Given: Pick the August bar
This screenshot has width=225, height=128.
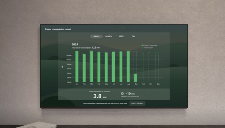Looking at the screenshot, I should pyautogui.click(x=128, y=67).
